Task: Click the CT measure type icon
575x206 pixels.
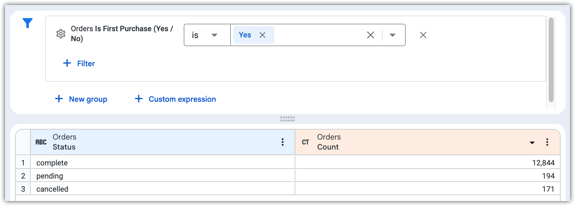Action: 305,142
